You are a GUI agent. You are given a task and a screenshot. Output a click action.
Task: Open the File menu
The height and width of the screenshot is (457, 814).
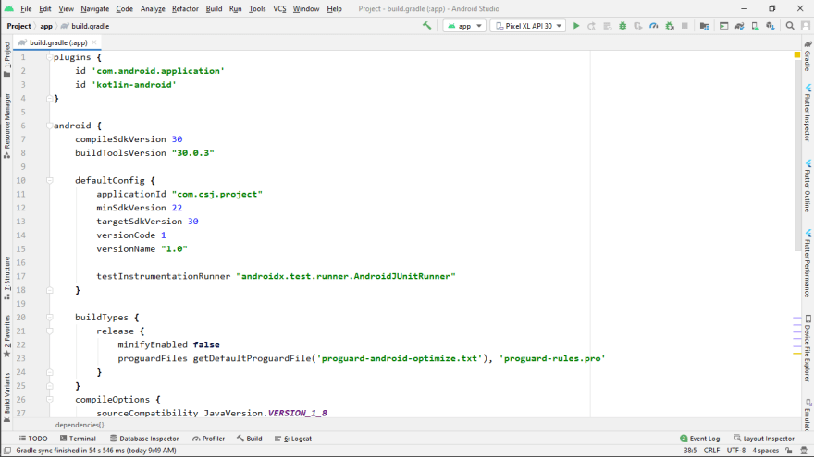point(26,9)
